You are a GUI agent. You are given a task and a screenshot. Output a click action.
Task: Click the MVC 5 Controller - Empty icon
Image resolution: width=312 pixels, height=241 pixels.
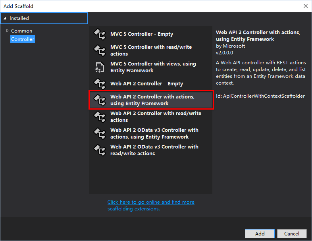click(x=99, y=34)
